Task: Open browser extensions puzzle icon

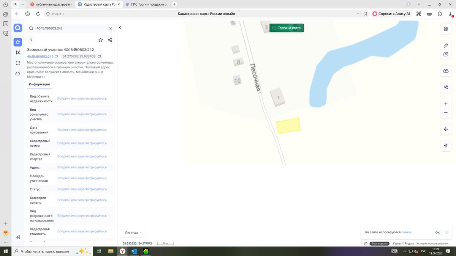Action: coord(440,14)
